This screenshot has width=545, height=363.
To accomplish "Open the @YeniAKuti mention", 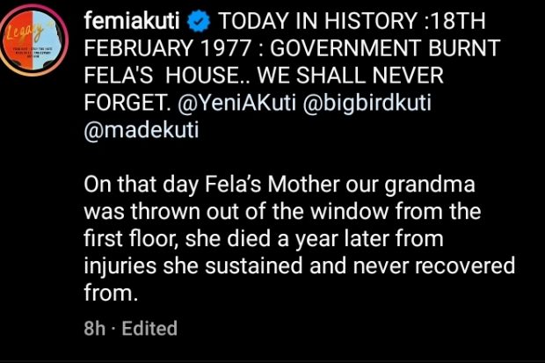I will tap(227, 103).
